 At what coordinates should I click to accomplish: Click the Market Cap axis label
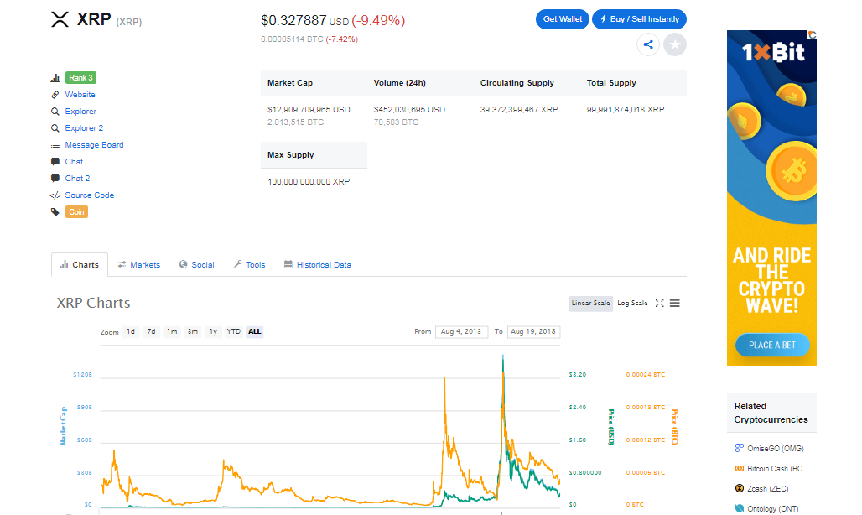coord(63,426)
